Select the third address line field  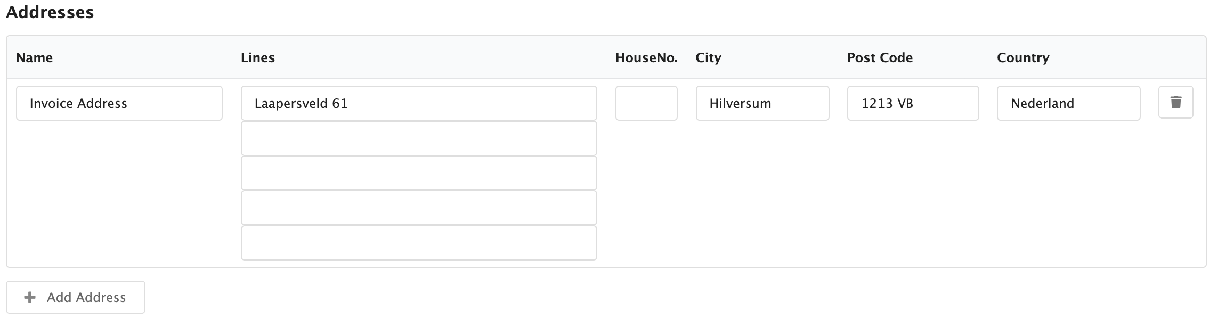[x=418, y=173]
